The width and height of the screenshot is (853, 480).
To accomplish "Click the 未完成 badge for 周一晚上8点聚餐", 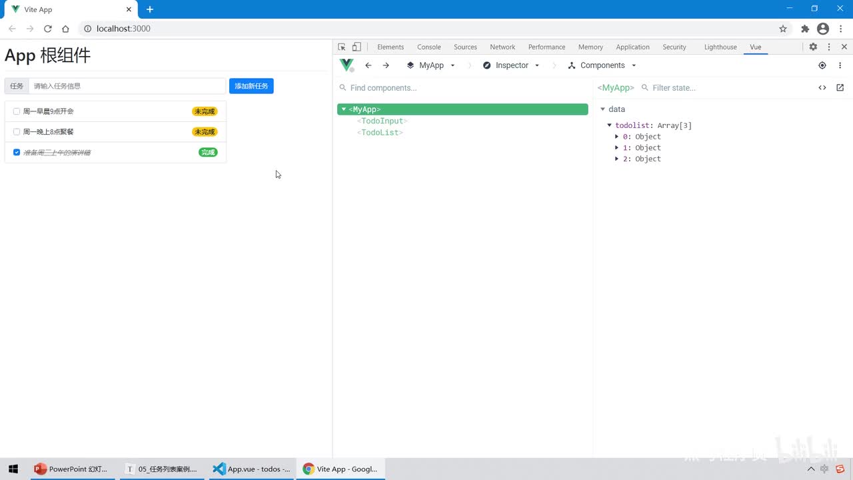I will pyautogui.click(x=205, y=132).
